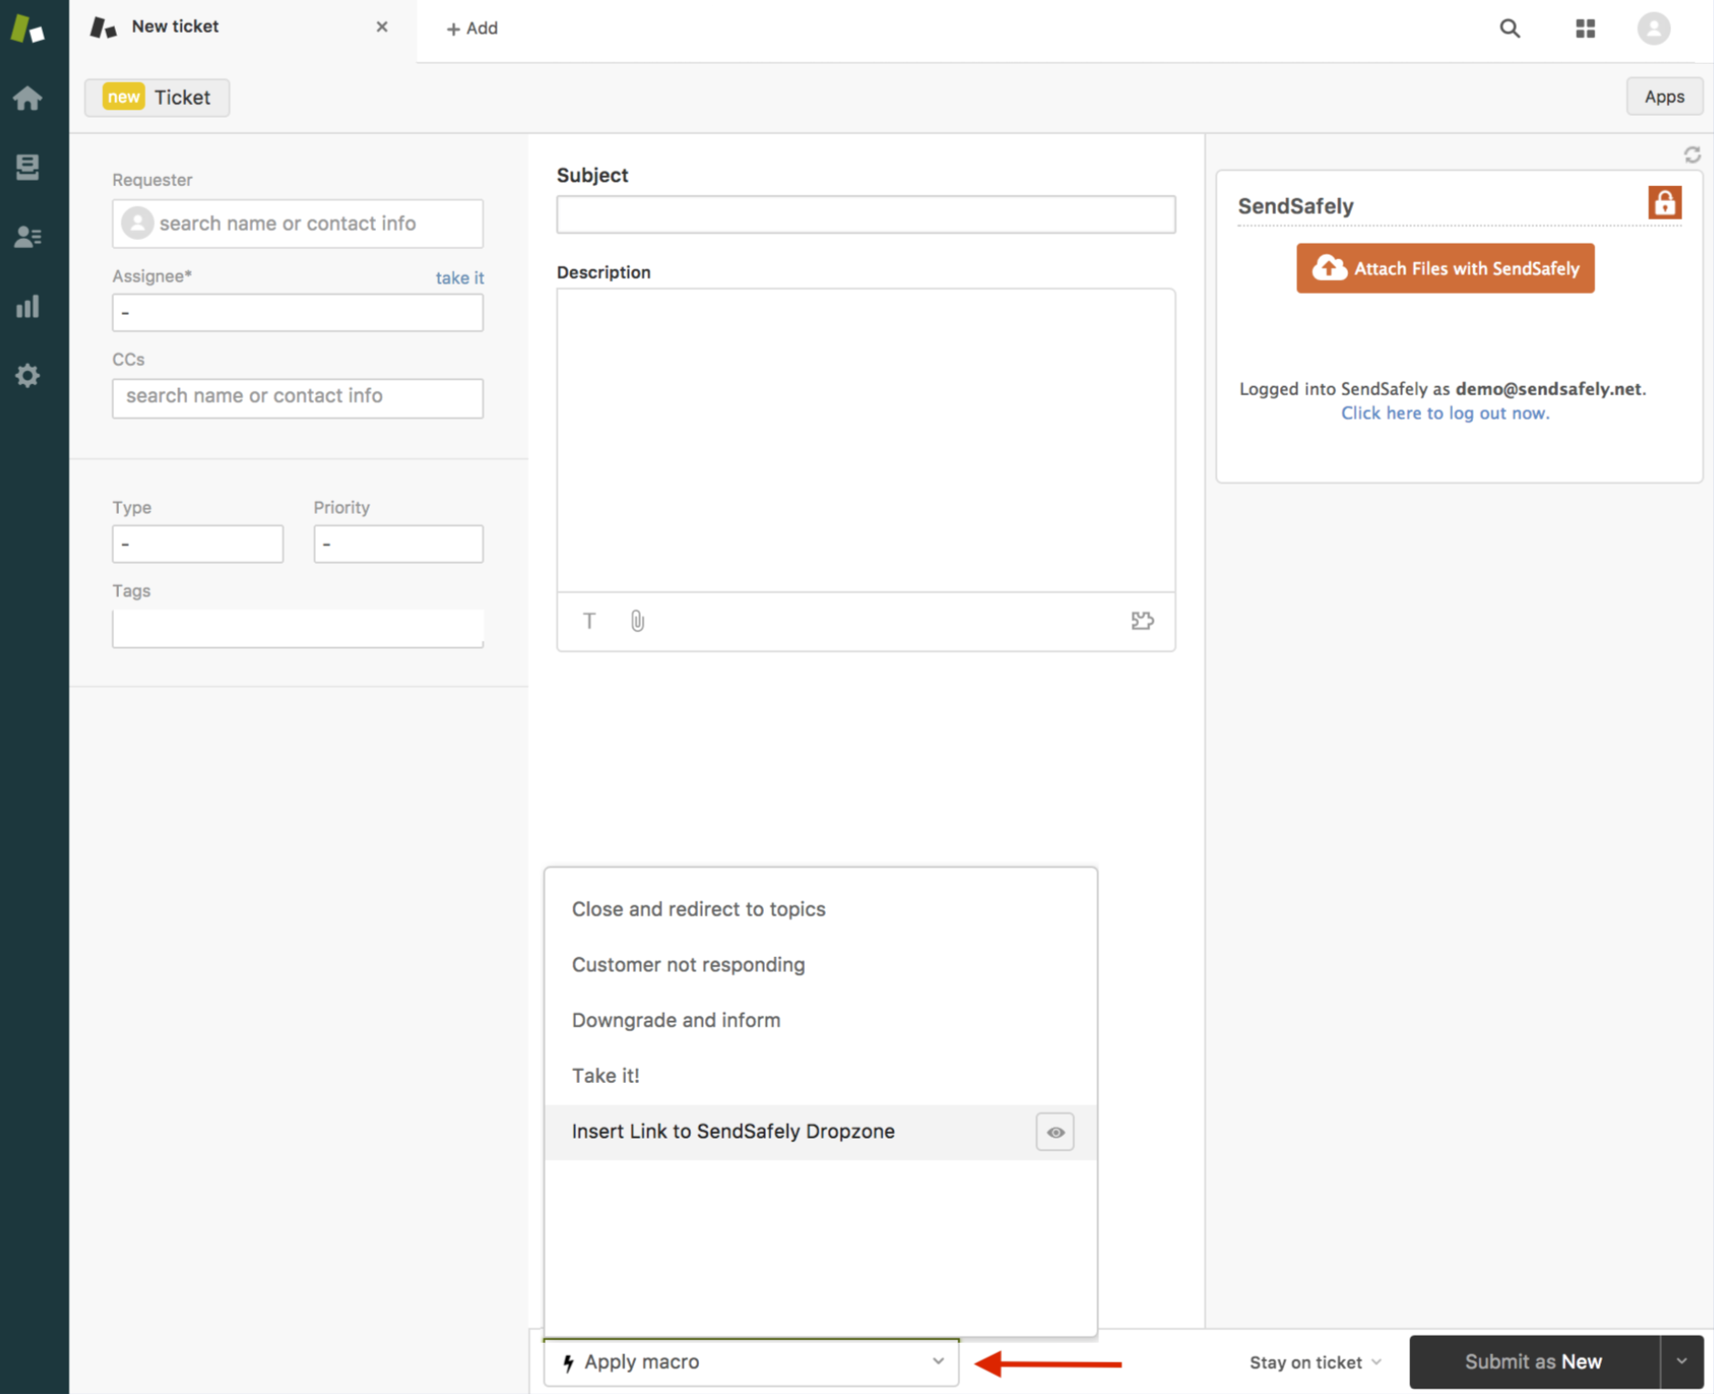Open the Stay on ticket dropdown

click(1314, 1362)
